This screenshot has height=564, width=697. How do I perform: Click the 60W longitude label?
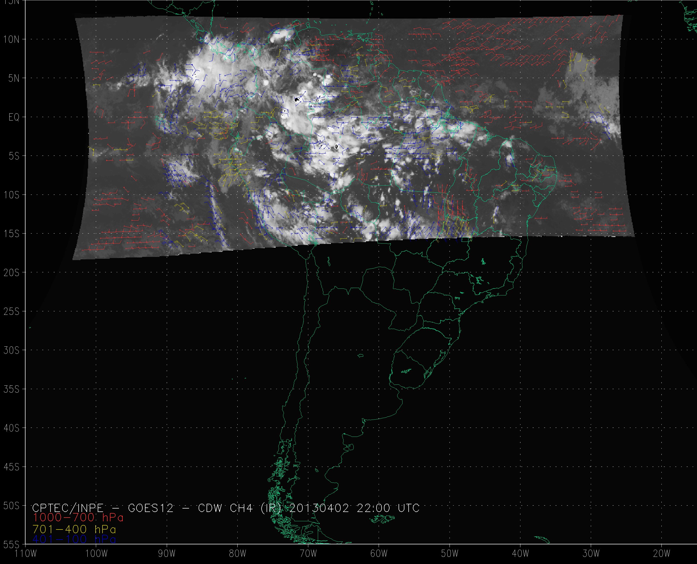[379, 554]
